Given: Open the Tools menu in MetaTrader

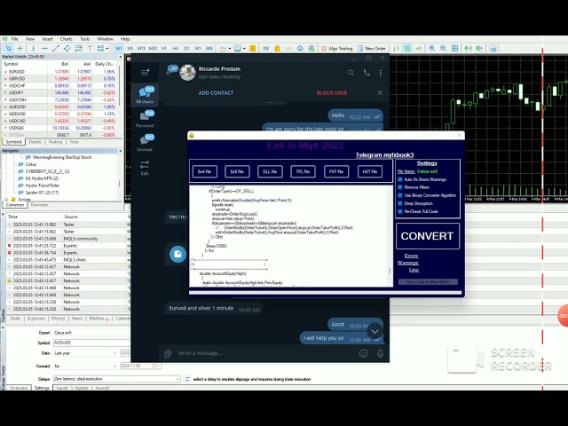Looking at the screenshot, I should pyautogui.click(x=85, y=39).
